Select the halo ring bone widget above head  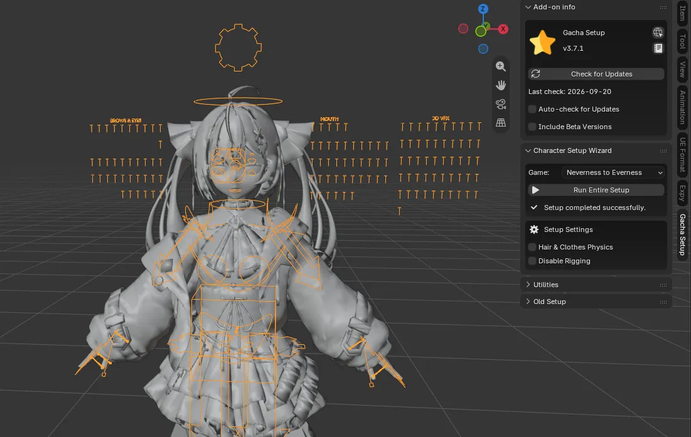click(x=238, y=101)
